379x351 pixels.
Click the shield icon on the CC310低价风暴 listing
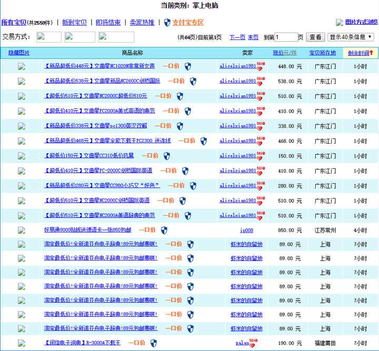point(167,156)
